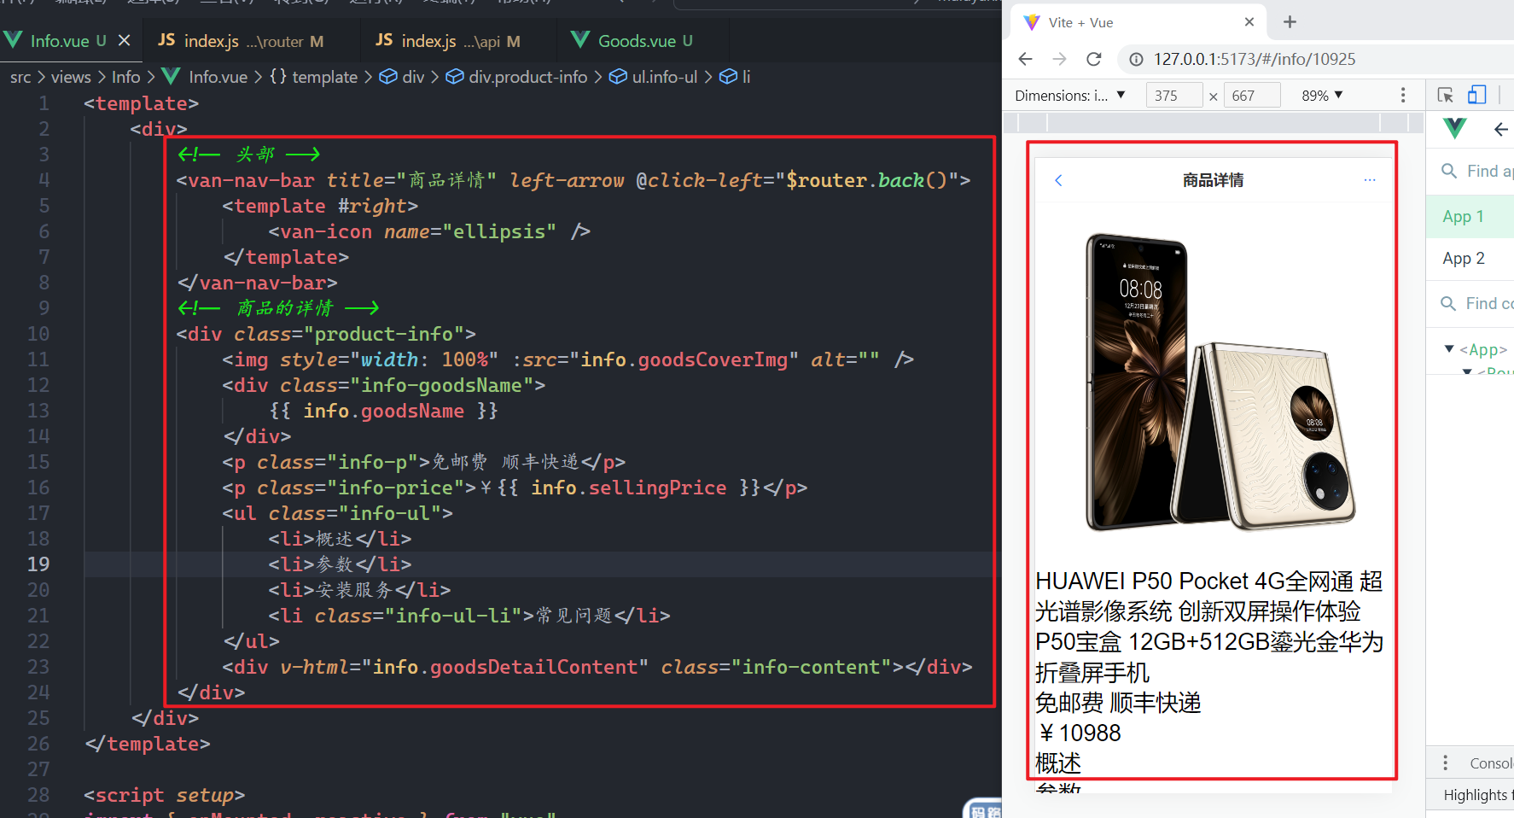Click the <script setup> code line
Image resolution: width=1514 pixels, height=818 pixels.
165,795
